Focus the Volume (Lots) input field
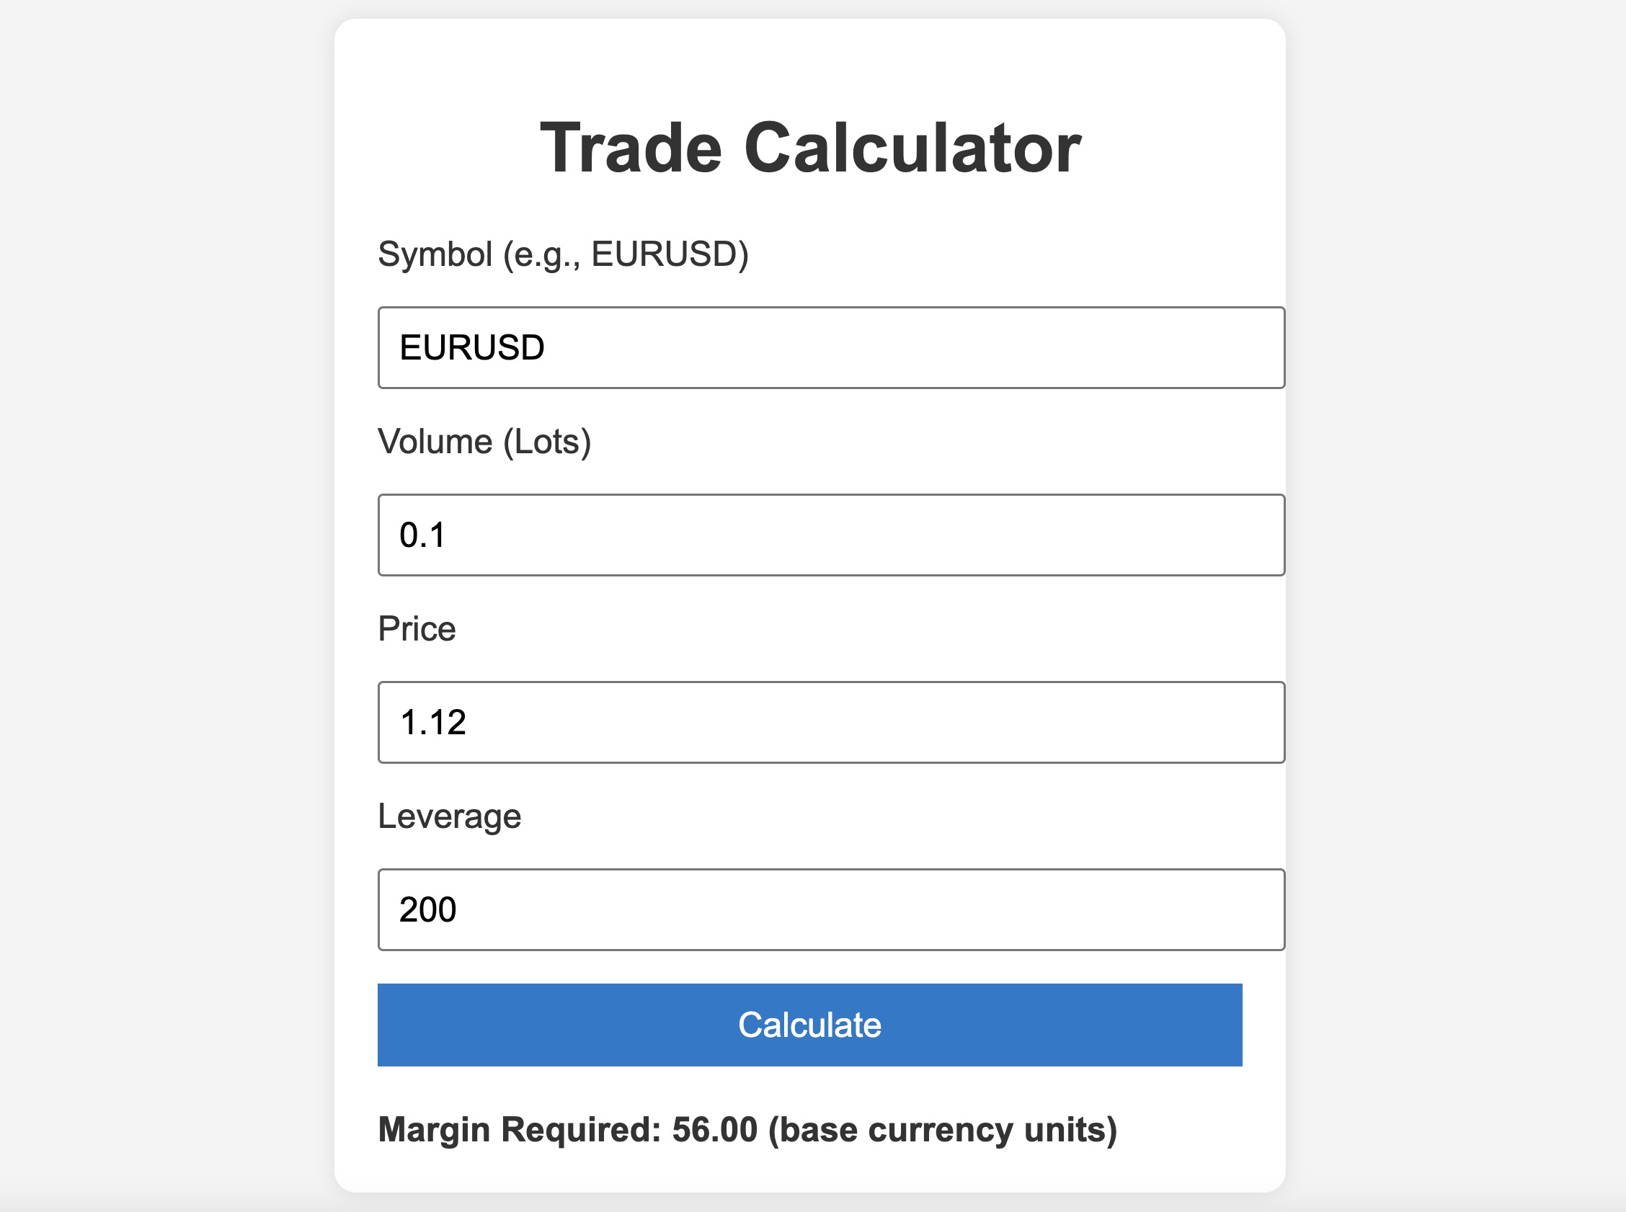Viewport: 1626px width, 1212px height. click(830, 535)
